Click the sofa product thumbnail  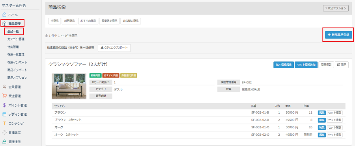(x=69, y=86)
